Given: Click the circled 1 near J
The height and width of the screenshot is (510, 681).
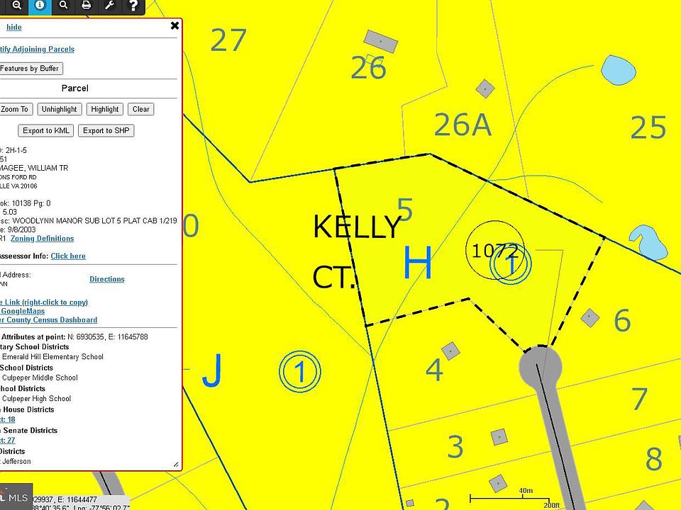Looking at the screenshot, I should pos(299,372).
